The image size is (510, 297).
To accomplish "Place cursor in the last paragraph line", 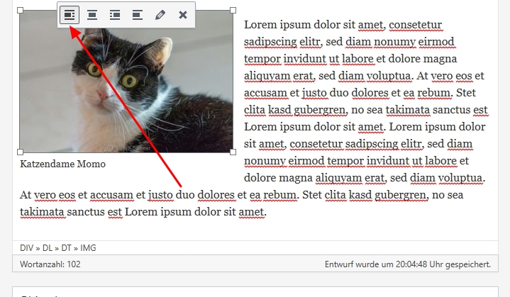I will [x=142, y=211].
